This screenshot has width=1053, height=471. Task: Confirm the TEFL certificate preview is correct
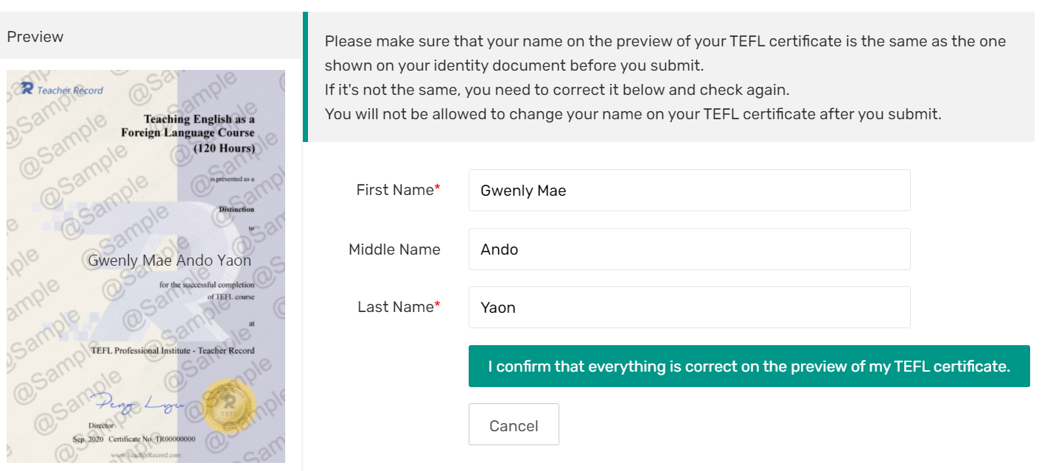point(749,366)
